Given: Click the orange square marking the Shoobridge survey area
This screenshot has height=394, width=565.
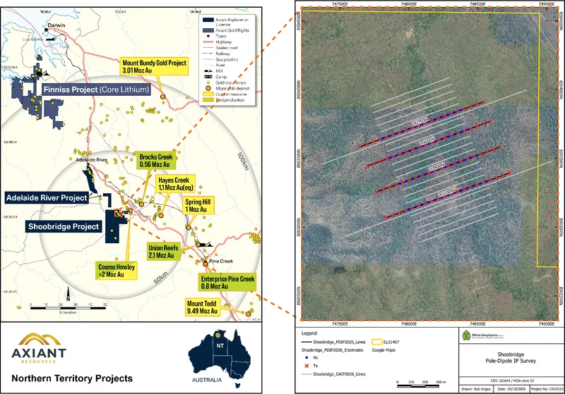Looking at the screenshot, I should pos(118,213).
